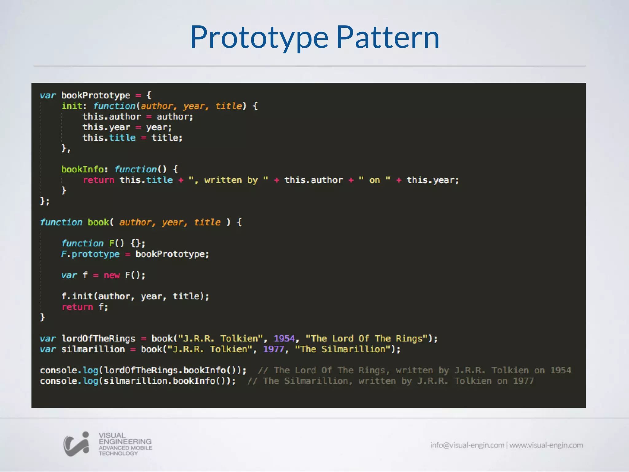Open the www.visual-engin.com website link
Viewport: 629px width, 472px height.
tap(546, 445)
